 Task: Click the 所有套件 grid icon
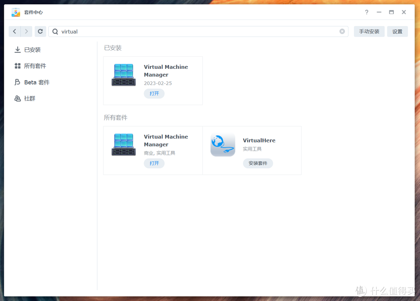pos(17,66)
